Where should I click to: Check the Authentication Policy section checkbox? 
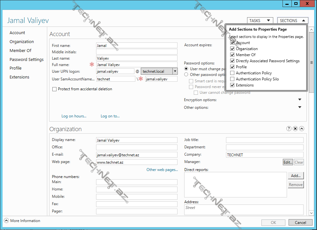(x=232, y=73)
